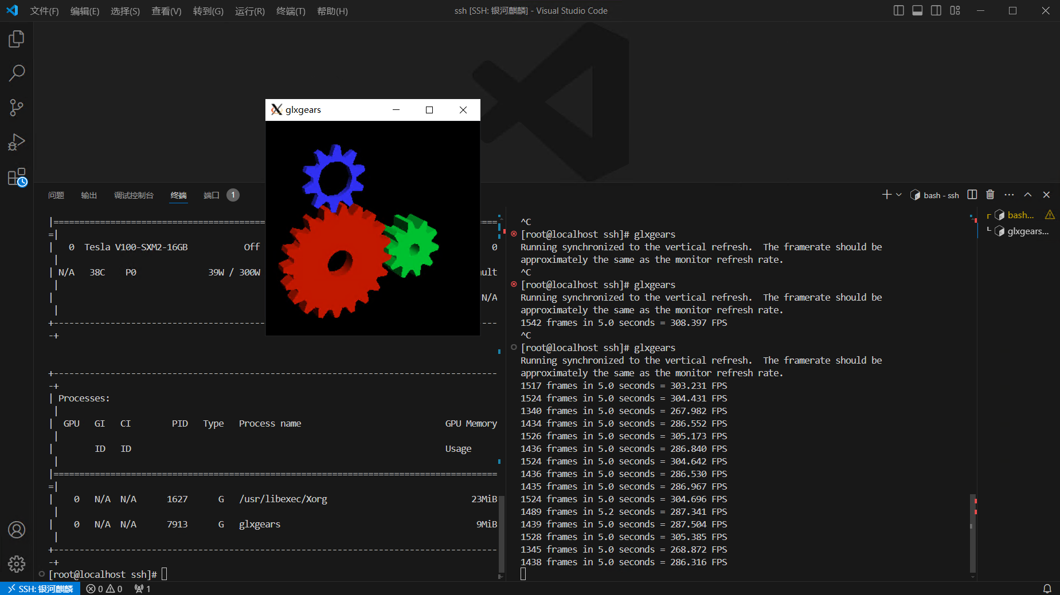Click the left terminal prompt input
Screen dimensions: 1060x595
click(164, 574)
